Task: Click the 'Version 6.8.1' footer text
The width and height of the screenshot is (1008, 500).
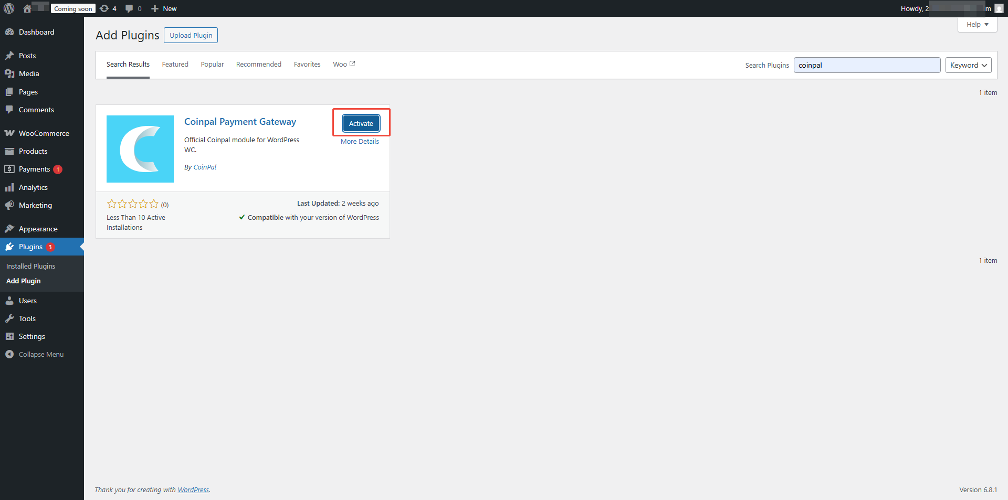Action: [978, 490]
